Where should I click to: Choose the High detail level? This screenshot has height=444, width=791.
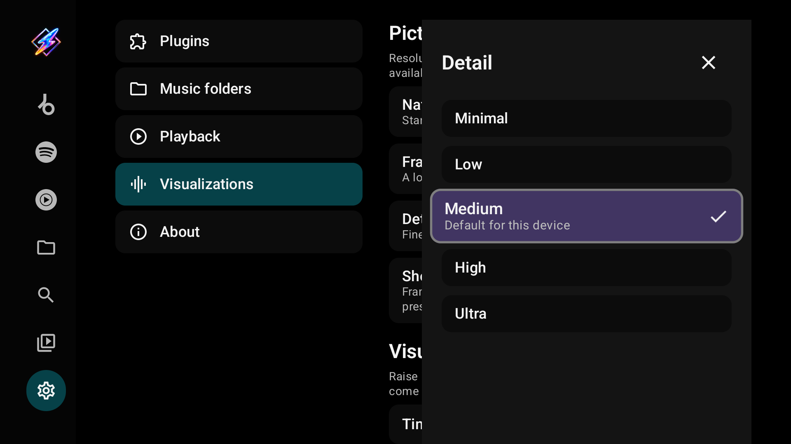tap(587, 268)
